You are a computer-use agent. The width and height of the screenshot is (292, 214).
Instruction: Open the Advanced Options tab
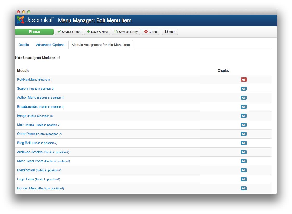click(50, 45)
